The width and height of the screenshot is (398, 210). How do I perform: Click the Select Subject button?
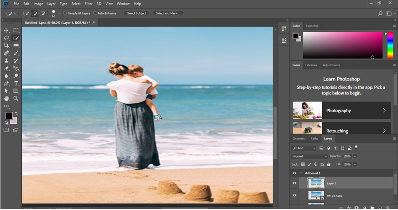[x=136, y=13]
